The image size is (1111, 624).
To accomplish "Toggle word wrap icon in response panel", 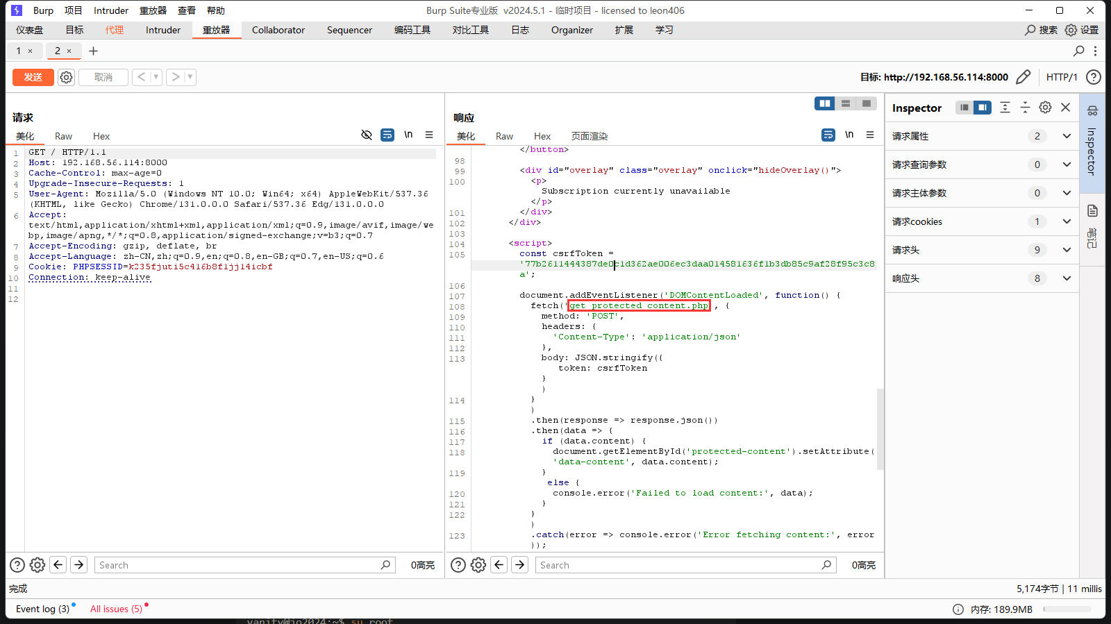I will click(828, 135).
